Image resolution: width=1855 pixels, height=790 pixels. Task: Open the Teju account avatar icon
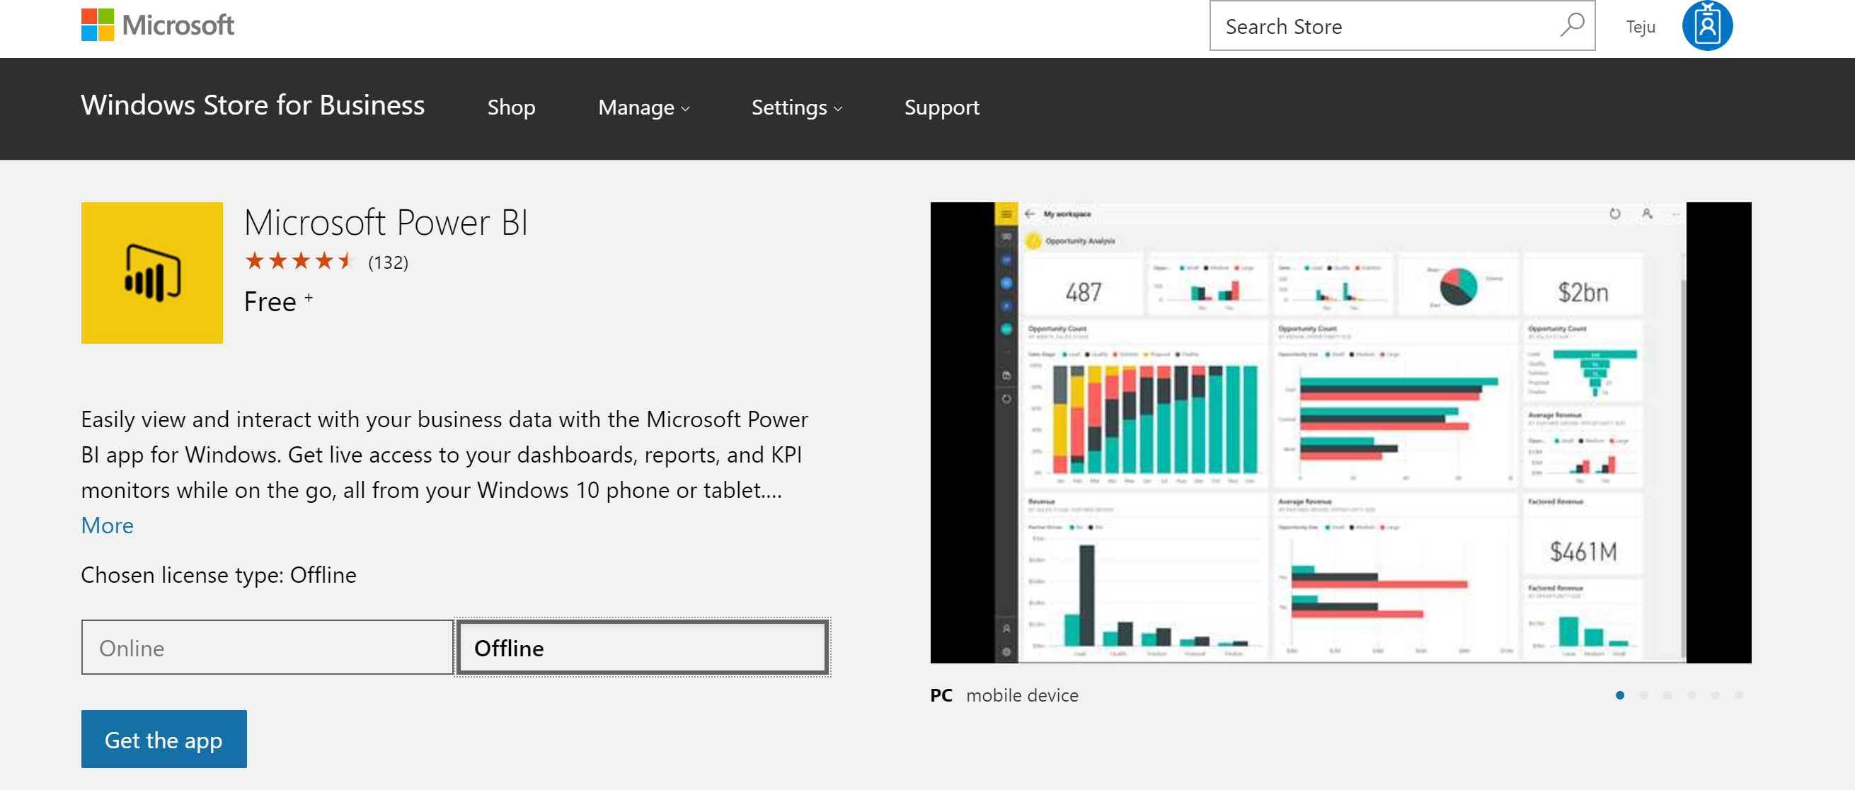pyautogui.click(x=1706, y=26)
